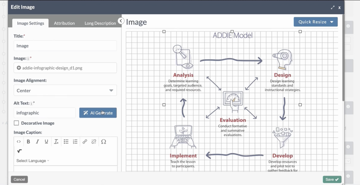
Task: Open source code view in caption editor
Action: [x=19, y=142]
